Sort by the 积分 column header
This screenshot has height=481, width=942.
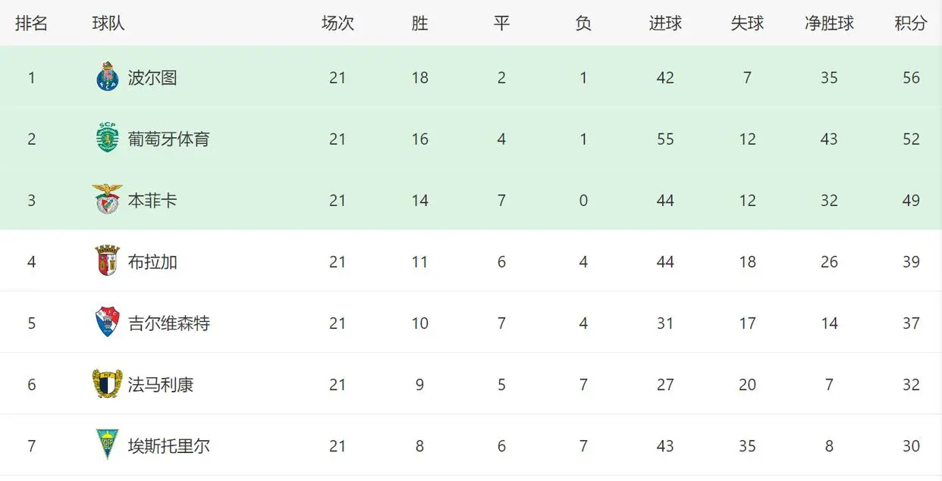(911, 23)
